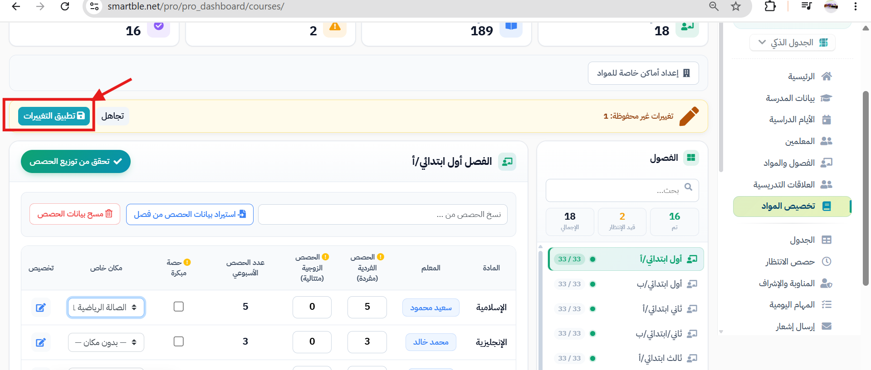Click the تجاهل button
The height and width of the screenshot is (370, 871).
[x=113, y=116]
